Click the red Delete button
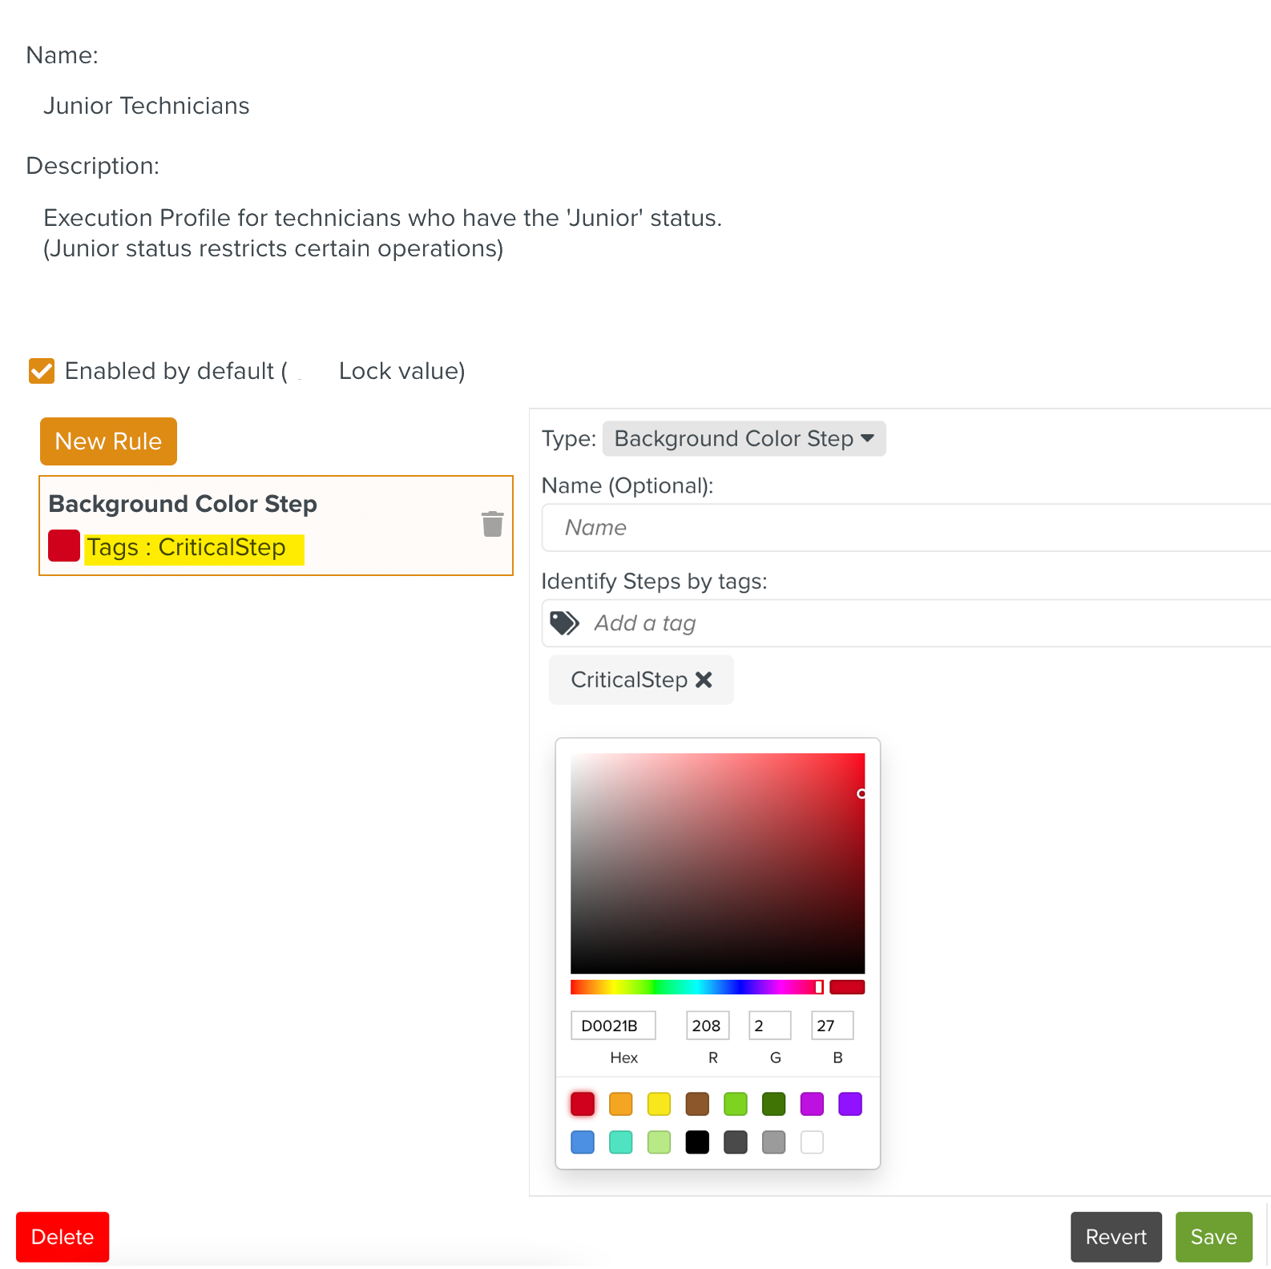This screenshot has width=1271, height=1269. (63, 1237)
